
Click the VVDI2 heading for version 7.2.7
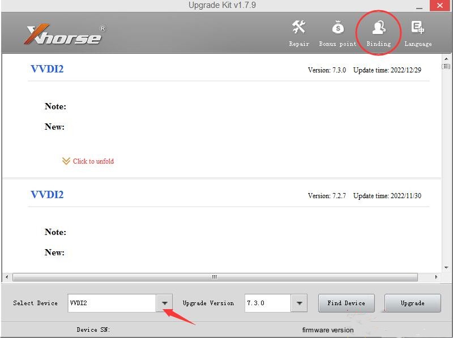[47, 195]
